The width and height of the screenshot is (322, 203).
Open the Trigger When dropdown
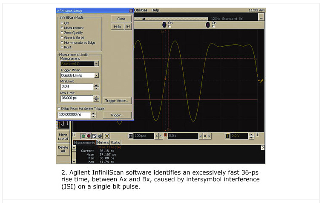click(x=96, y=76)
